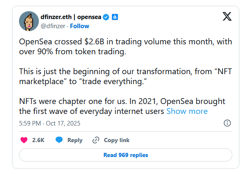This screenshot has height=174, width=248.
Task: Click the X logo in the corner
Action: [x=227, y=17]
